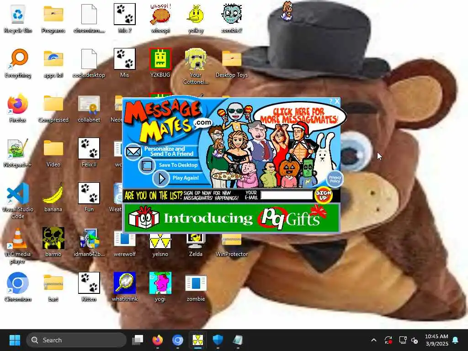The image size is (468, 351).
Task: Select the barmo skull icon
Action: [53, 242]
